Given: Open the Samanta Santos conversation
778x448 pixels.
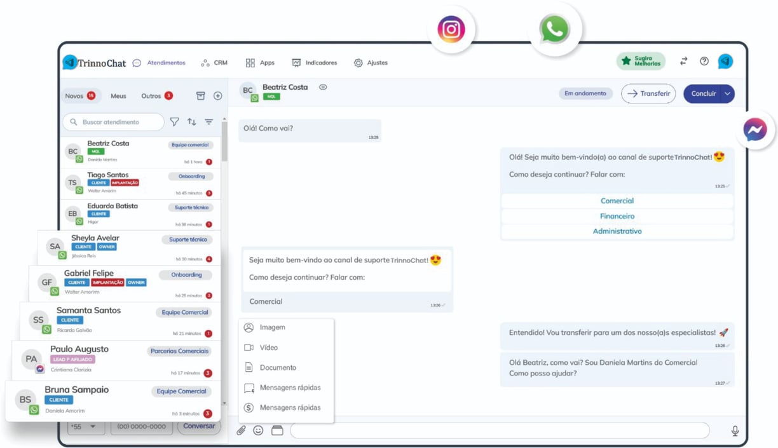Looking at the screenshot, I should [x=120, y=322].
